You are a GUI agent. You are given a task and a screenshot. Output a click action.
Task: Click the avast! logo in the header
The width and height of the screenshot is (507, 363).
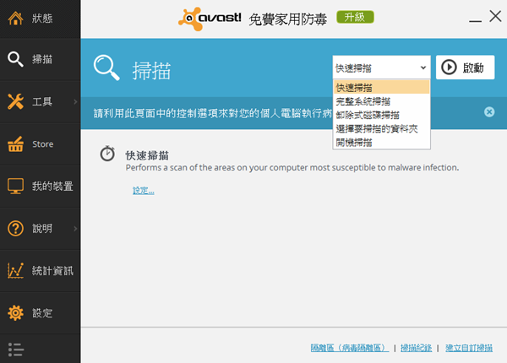(210, 19)
